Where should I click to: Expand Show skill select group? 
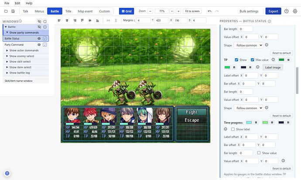point(7,62)
